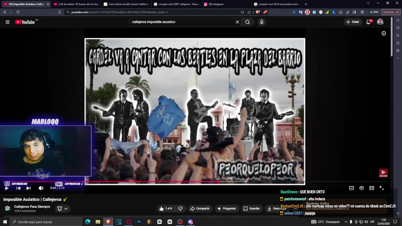Skip to previous video
The width and height of the screenshot is (402, 226).
click(x=18, y=188)
